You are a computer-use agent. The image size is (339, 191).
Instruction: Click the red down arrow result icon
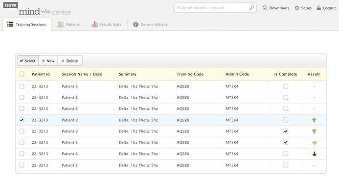[315, 154]
